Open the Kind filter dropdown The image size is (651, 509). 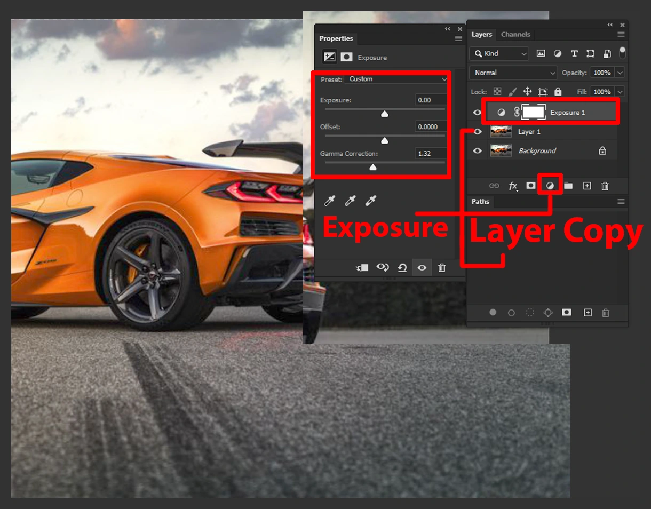[499, 53]
